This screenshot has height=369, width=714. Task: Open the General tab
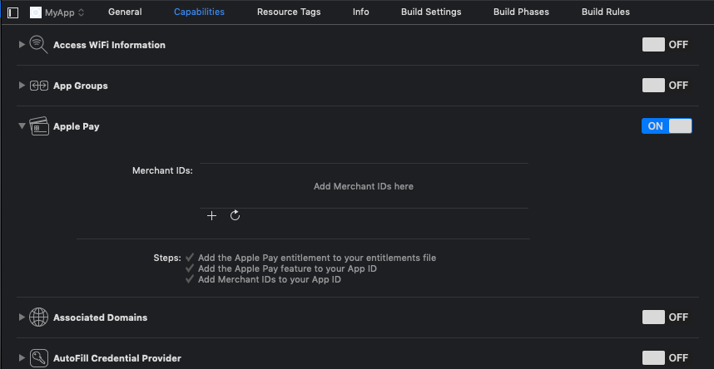click(125, 12)
